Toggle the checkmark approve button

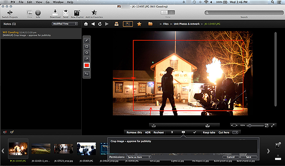(195, 132)
